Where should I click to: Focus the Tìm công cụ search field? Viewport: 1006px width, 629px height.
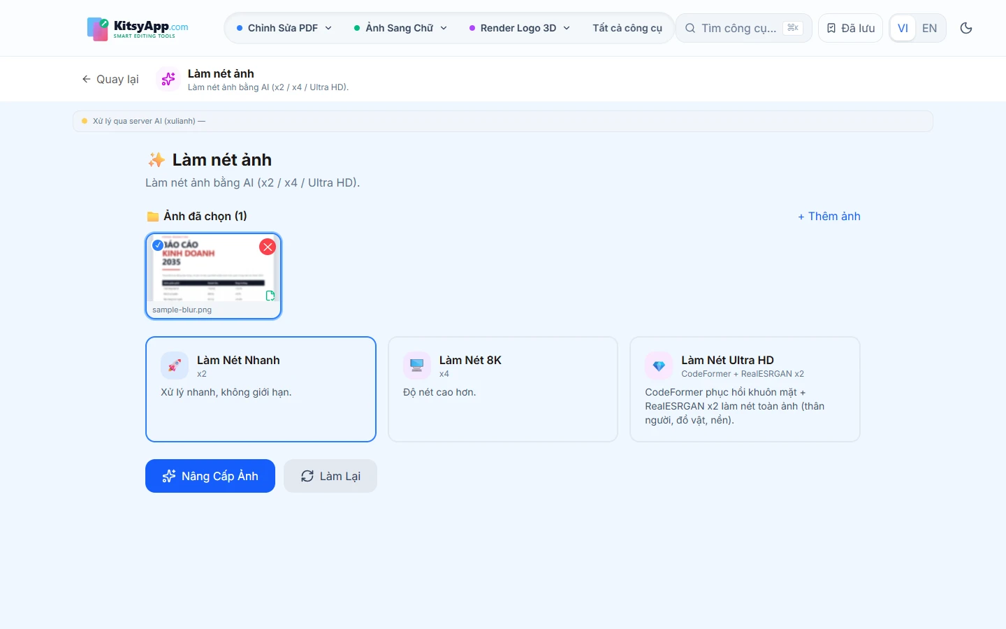point(743,28)
